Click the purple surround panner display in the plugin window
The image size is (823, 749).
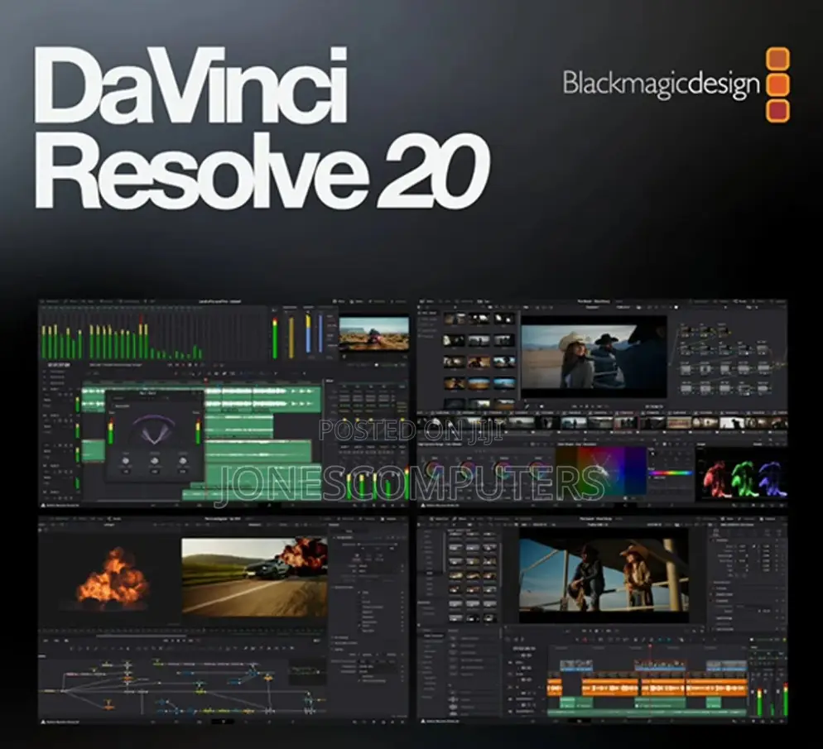154,429
